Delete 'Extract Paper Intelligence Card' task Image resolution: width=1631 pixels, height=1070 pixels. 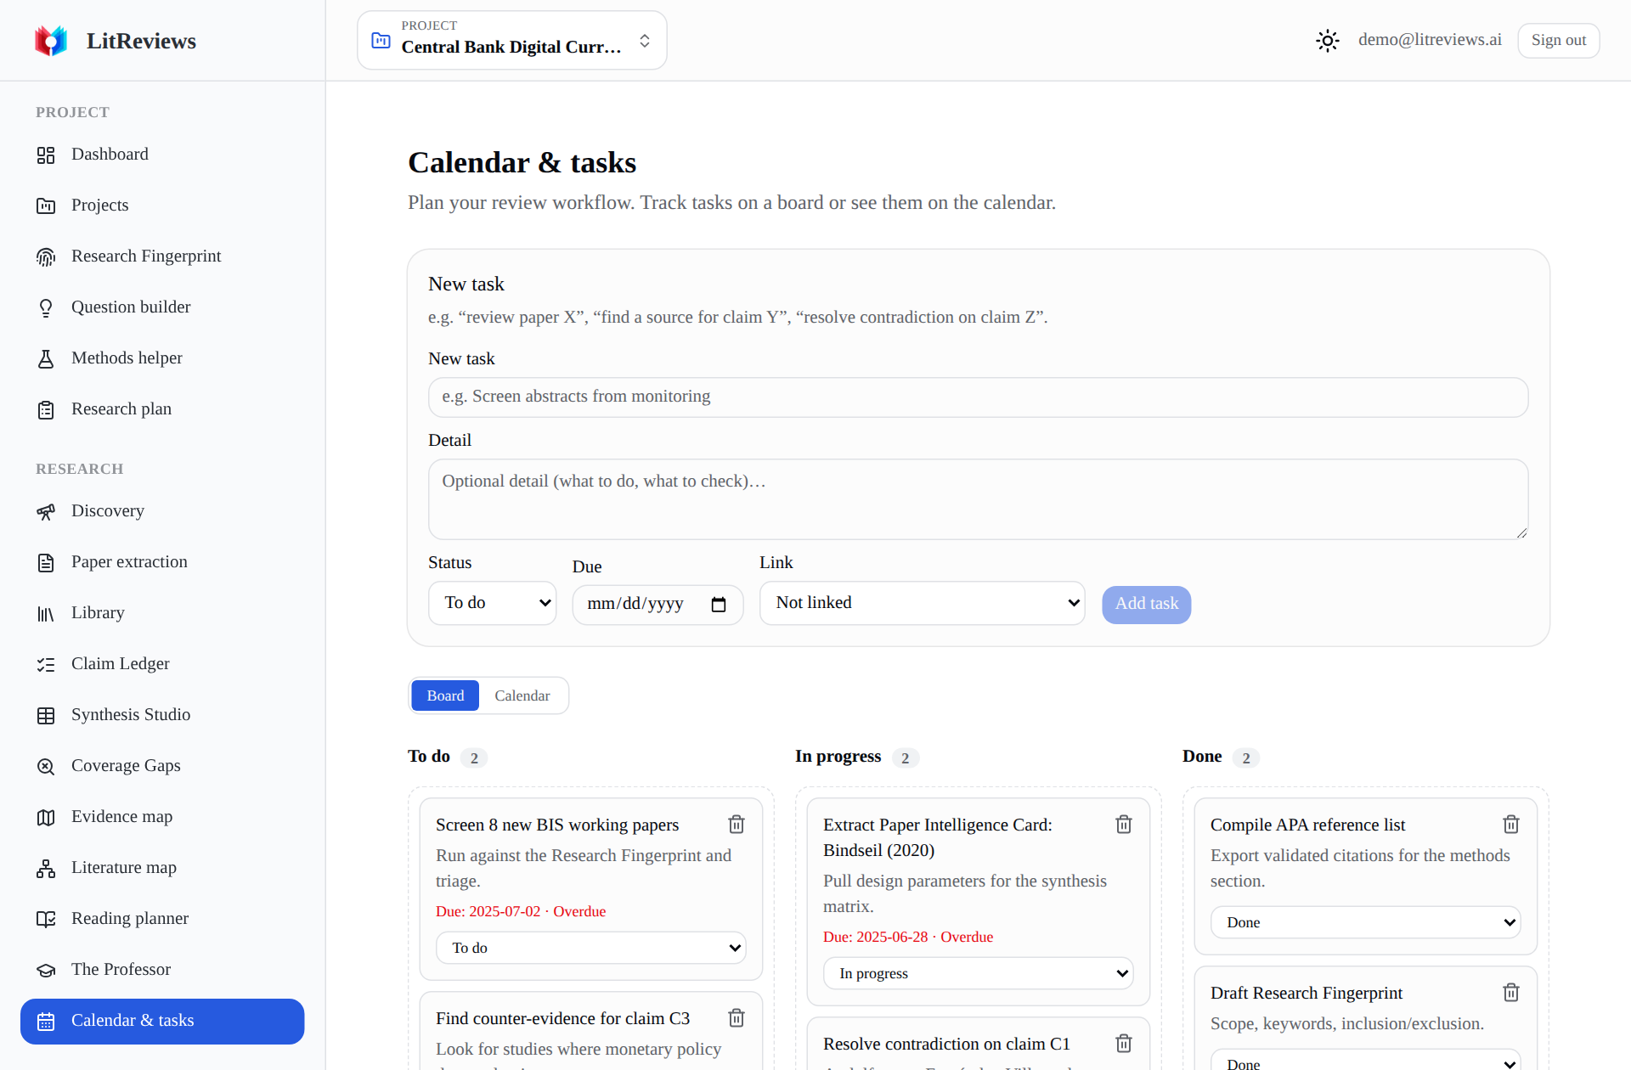[1124, 824]
